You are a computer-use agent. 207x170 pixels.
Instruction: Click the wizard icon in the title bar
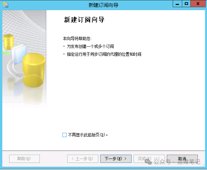[x=6, y=5]
